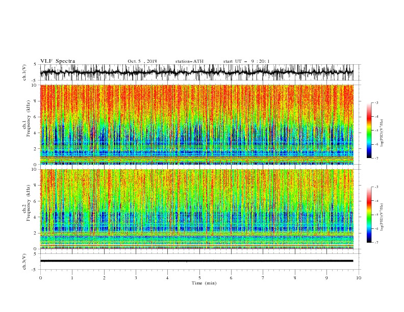This screenshot has width=404, height=312.
Task: Click the 'ch.1(V)' waveform axis label
Action: [x=24, y=72]
